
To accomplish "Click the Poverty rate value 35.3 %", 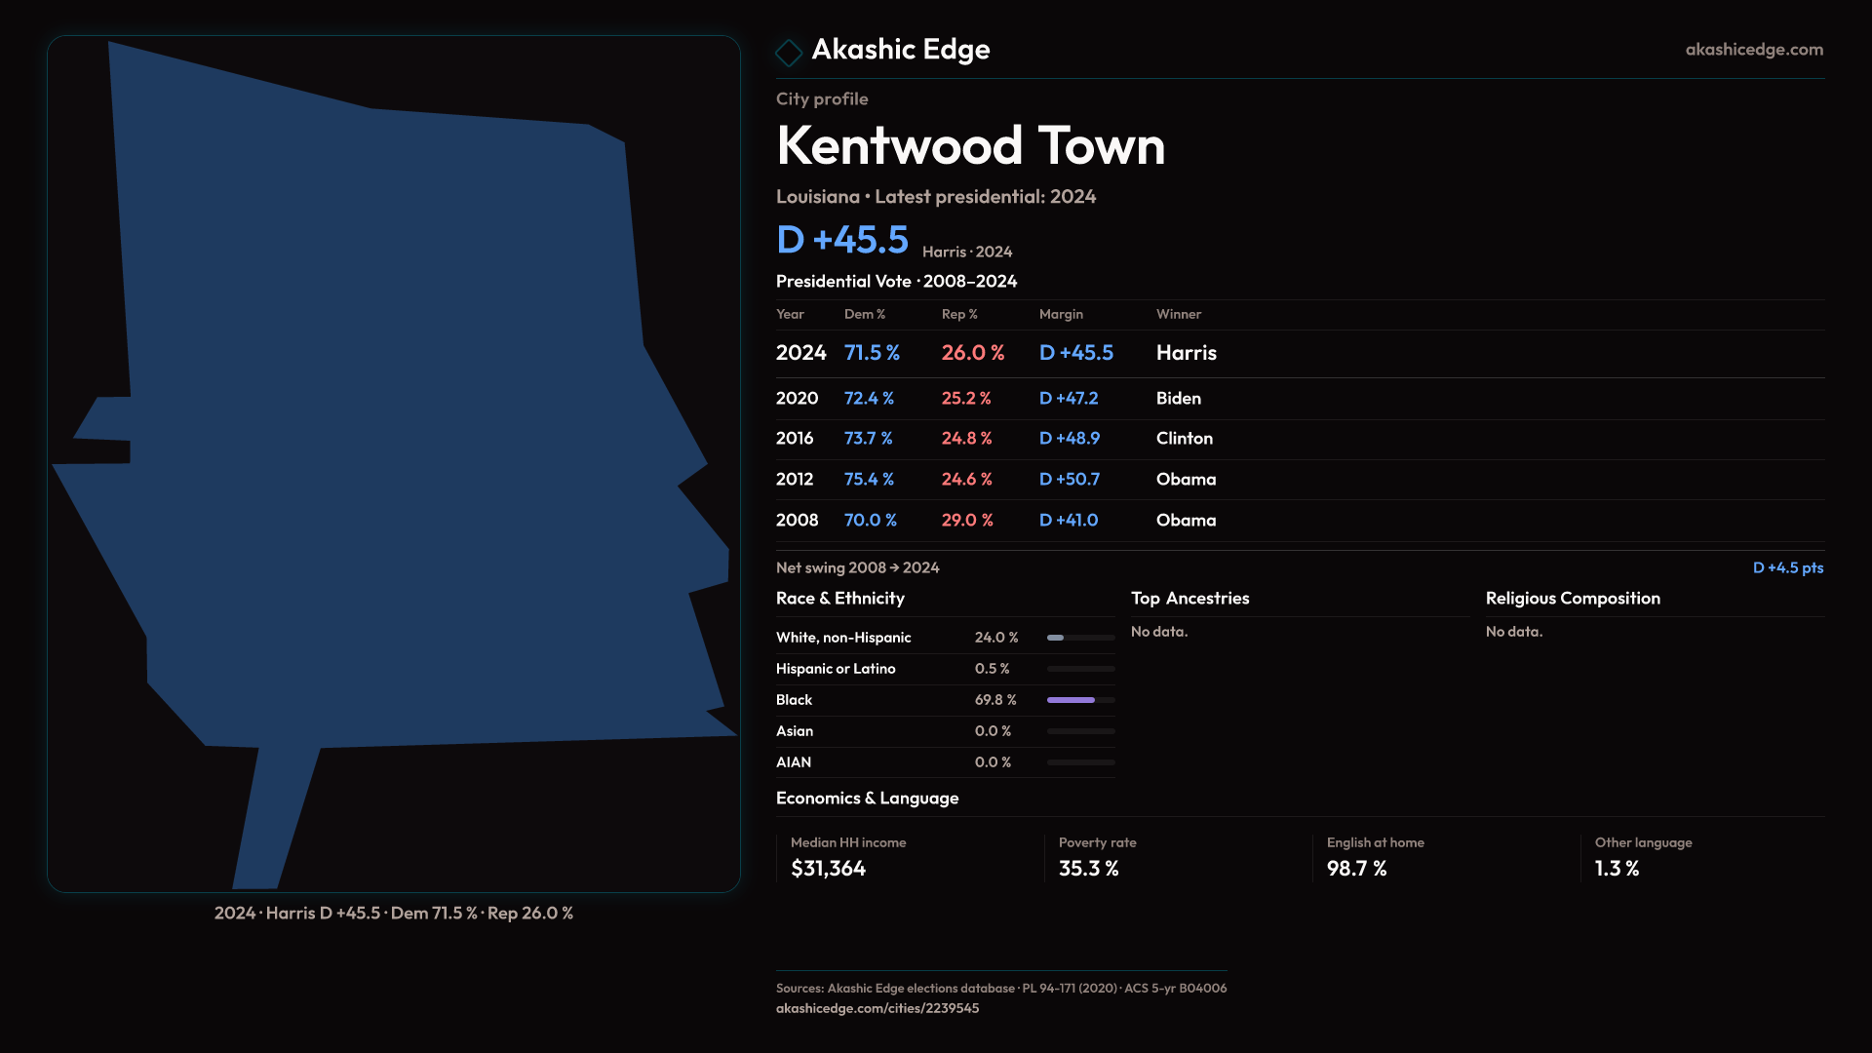I will click(x=1088, y=869).
